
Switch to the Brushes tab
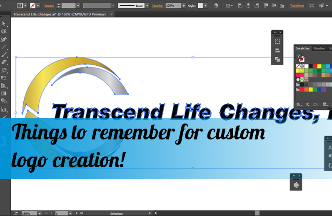(x=319, y=48)
